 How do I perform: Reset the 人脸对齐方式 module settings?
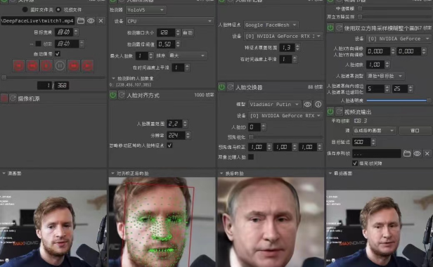[x=122, y=96]
